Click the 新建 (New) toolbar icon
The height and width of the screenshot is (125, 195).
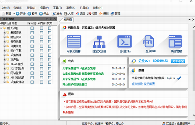pyautogui.click(x=3, y=13)
